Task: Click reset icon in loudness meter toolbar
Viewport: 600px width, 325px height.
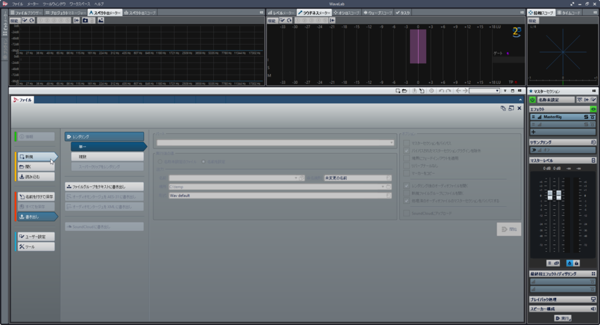Action: point(289,20)
